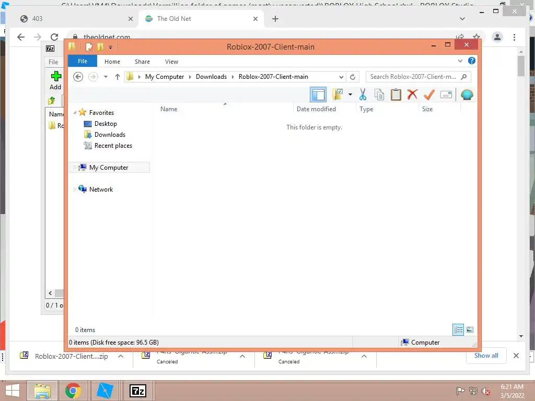Click the folder options icon with checkmark
Viewport: 535px width, 401px height.
click(x=338, y=95)
